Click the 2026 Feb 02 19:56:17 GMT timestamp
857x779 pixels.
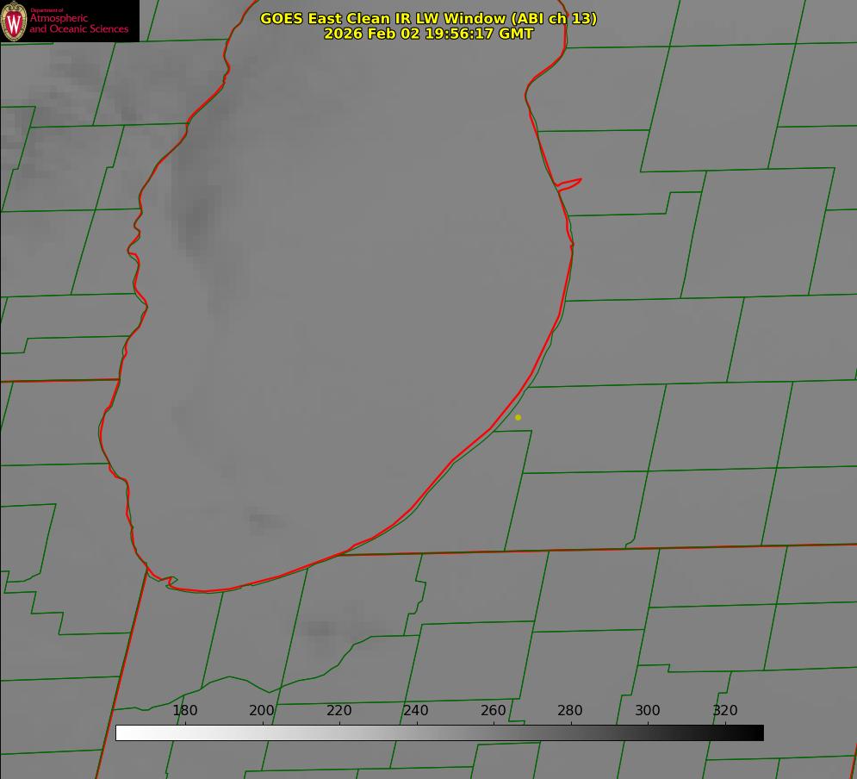(x=429, y=34)
